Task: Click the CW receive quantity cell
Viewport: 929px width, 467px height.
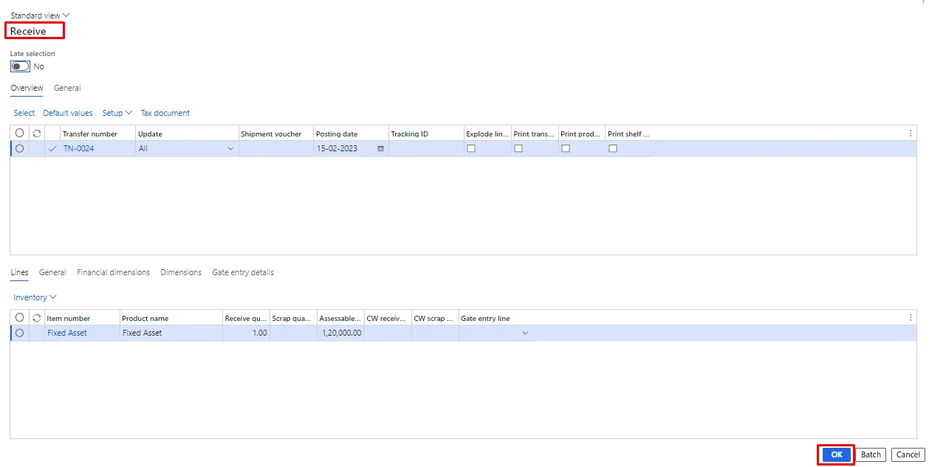Action: tap(388, 333)
